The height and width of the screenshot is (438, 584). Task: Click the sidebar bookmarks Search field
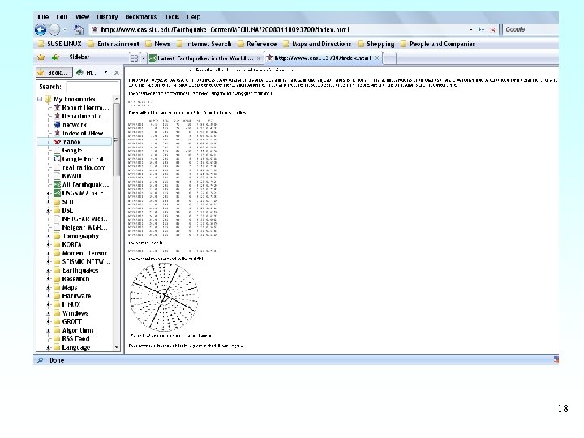point(92,87)
